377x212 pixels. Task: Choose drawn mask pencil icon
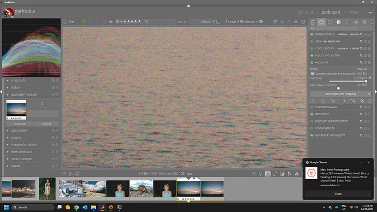[x=333, y=101]
